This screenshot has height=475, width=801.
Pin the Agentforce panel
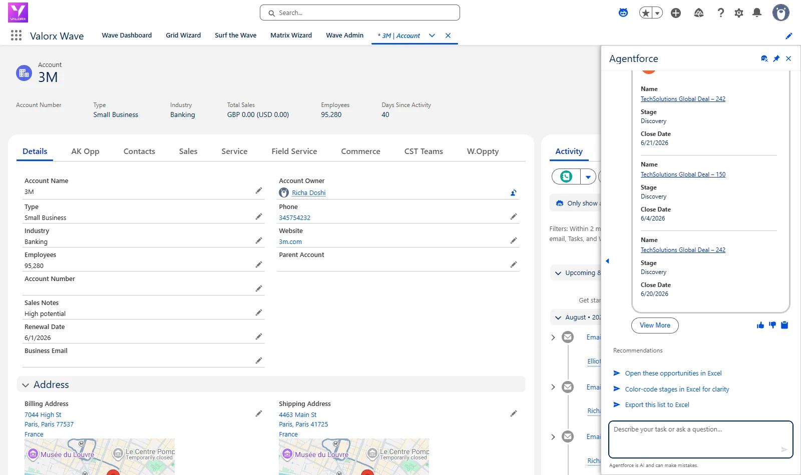776,58
